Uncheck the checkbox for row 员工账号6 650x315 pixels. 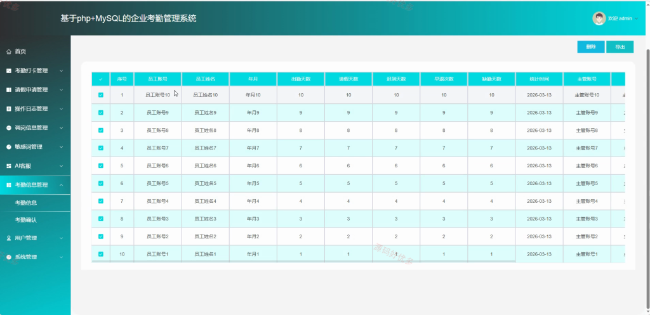point(101,165)
